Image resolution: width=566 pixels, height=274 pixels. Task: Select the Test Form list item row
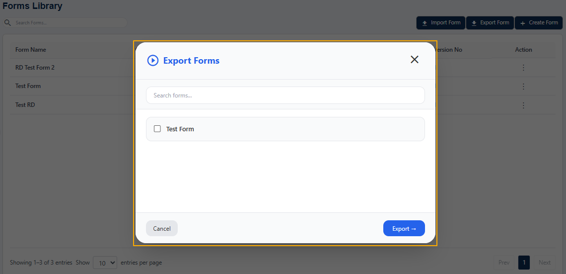[x=285, y=129]
